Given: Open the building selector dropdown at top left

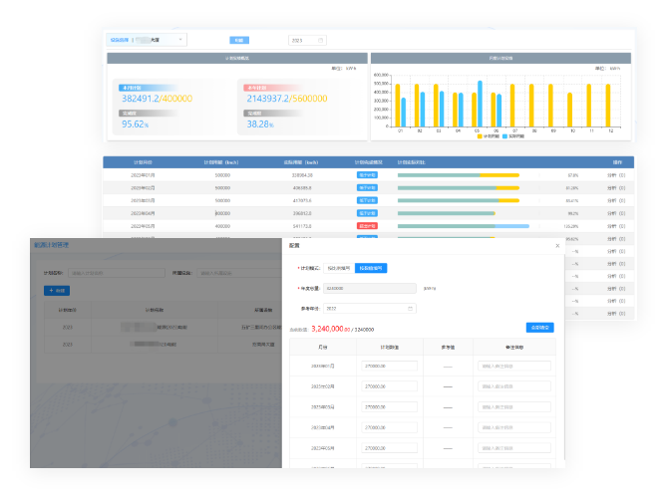Looking at the screenshot, I should coord(146,40).
